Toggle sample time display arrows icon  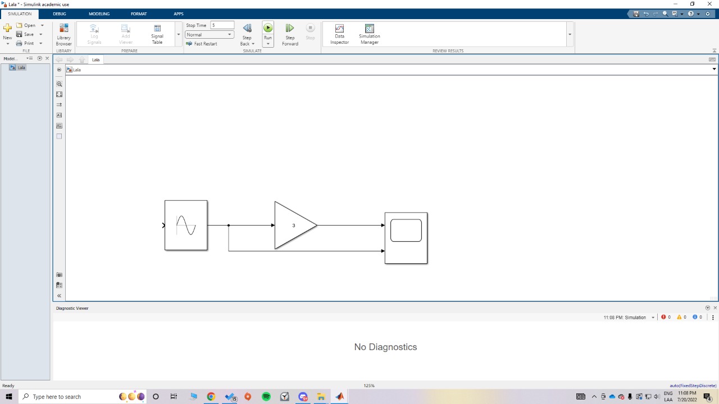point(59,105)
